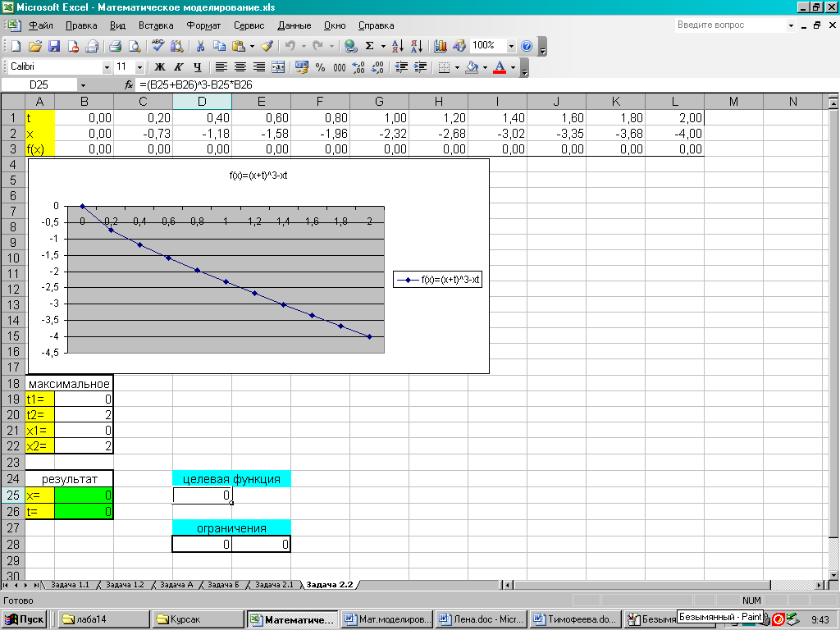Viewport: 840px width, 630px height.
Task: Expand the zoom 100% dropdown
Action: [x=512, y=46]
